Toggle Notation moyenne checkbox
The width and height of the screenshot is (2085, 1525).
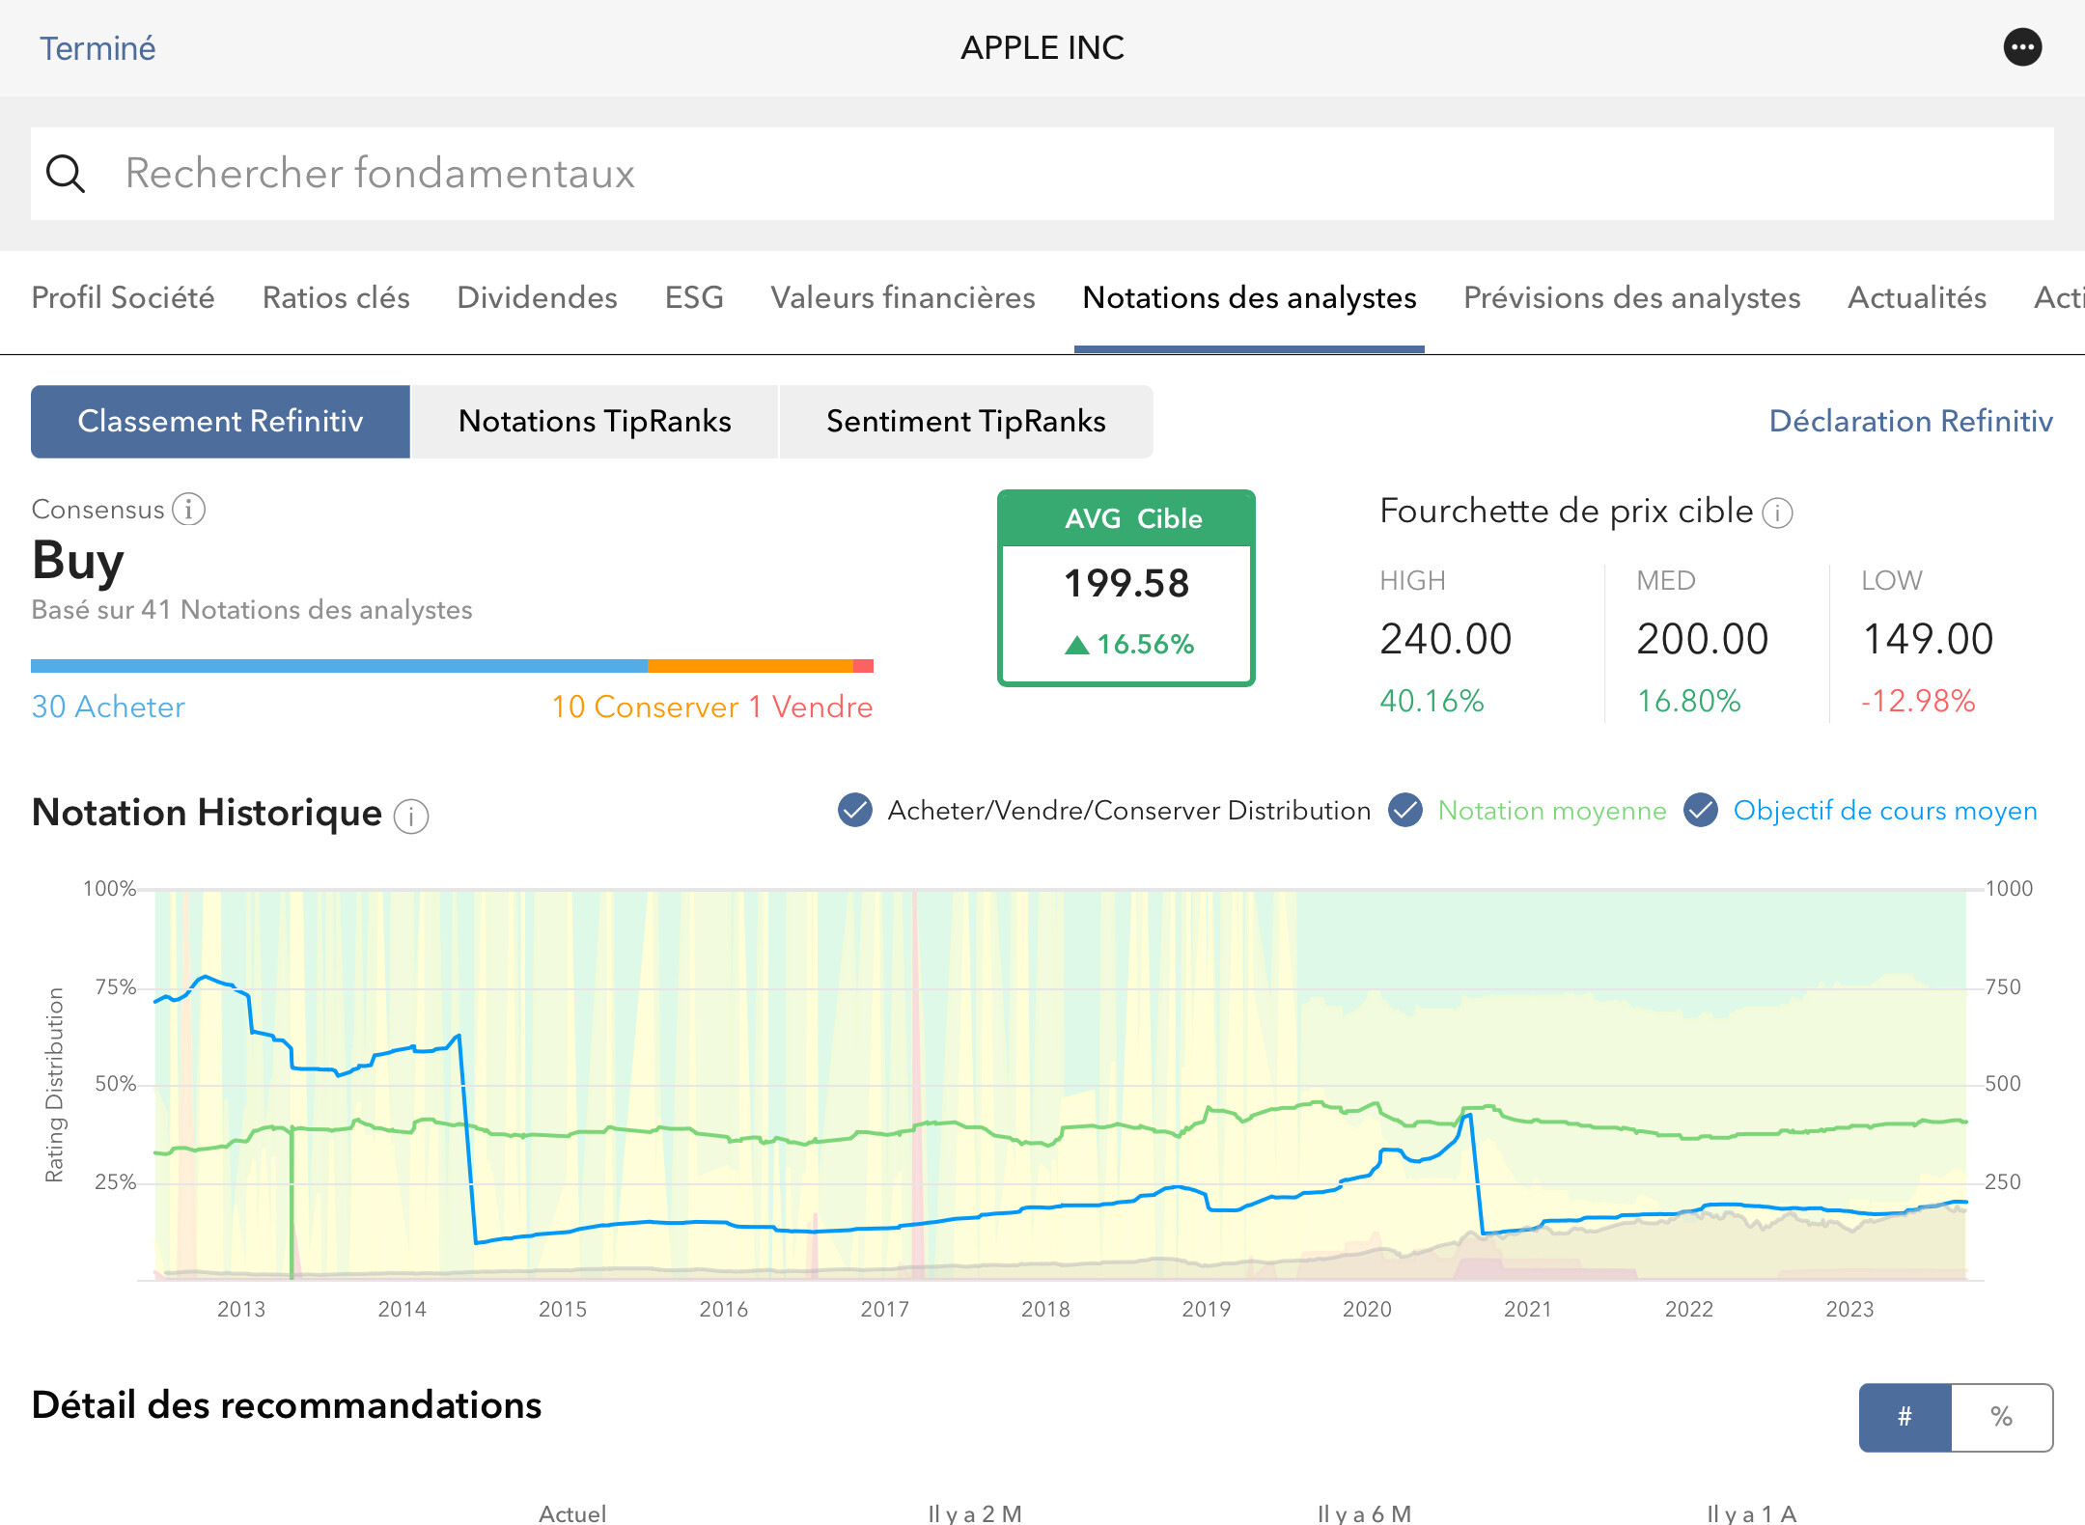pyautogui.click(x=1405, y=811)
